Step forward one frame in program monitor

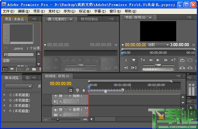click(x=166, y=60)
